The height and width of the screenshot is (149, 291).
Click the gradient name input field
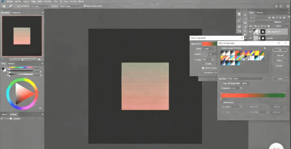[245, 79]
